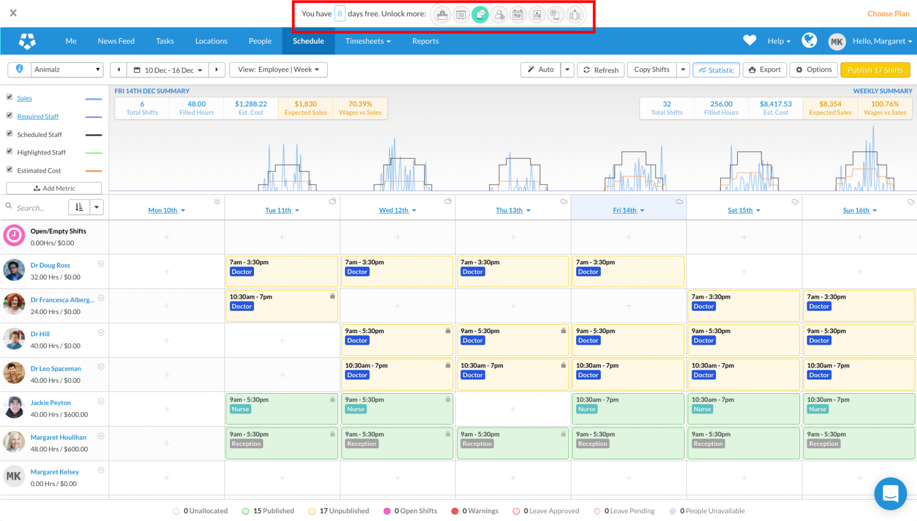The height and width of the screenshot is (521, 917).
Task: Go to next week arrow
Action: click(217, 70)
